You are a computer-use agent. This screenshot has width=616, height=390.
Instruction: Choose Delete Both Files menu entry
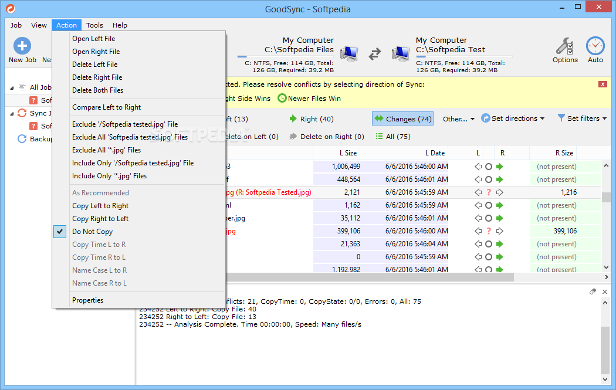coord(139,90)
